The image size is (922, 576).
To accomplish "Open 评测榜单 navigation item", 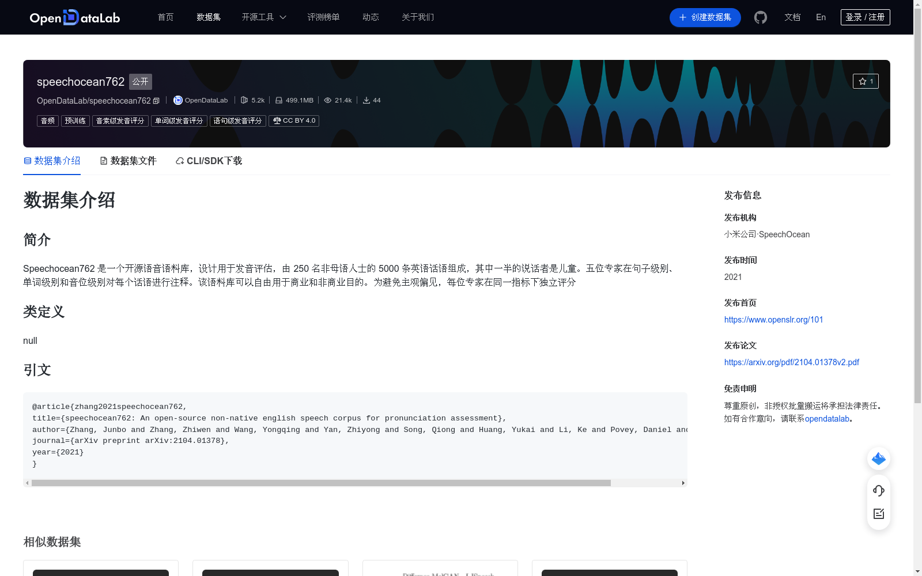I will click(x=323, y=17).
